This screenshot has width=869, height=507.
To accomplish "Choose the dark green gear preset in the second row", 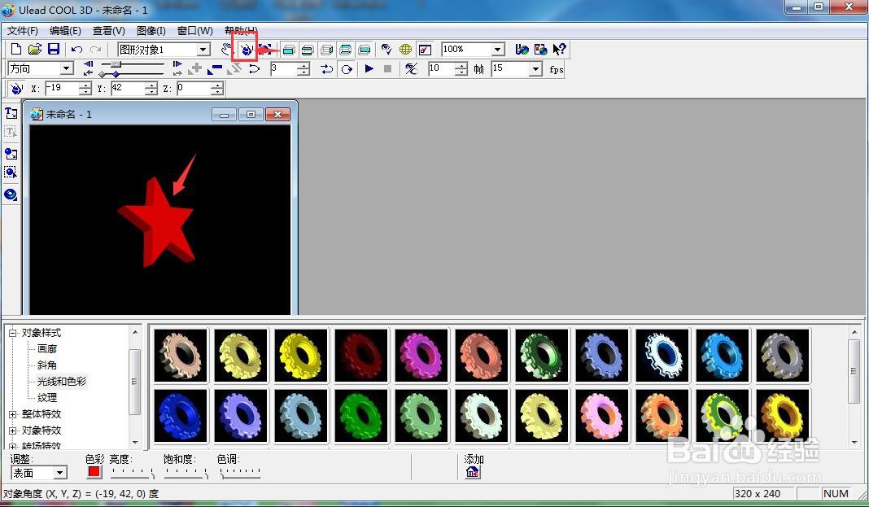I will (x=361, y=416).
